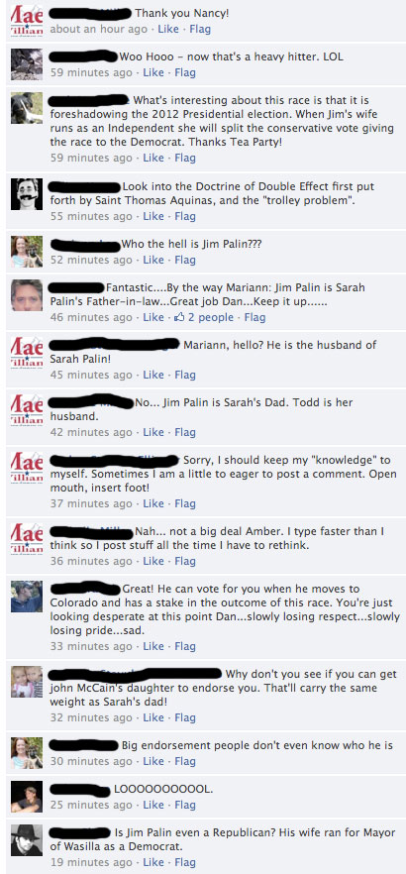Flag the 'Fantastic' comment from 46 minutes ago
The width and height of the screenshot is (406, 874).
click(255, 318)
